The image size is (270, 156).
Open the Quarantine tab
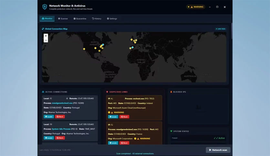[x=80, y=19]
